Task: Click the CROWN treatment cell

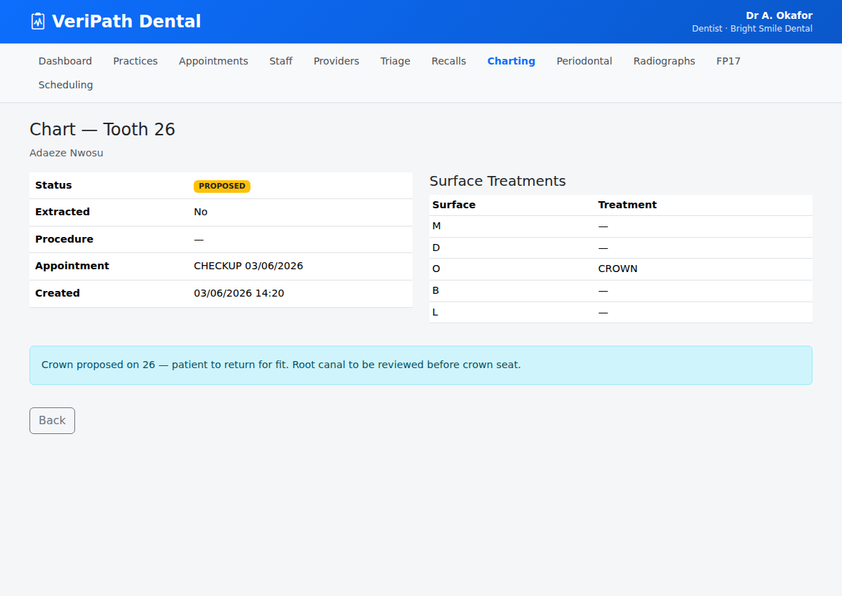Action: pyautogui.click(x=617, y=269)
